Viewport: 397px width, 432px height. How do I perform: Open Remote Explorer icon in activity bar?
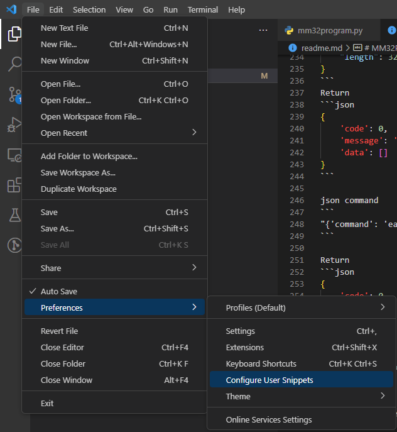[14, 155]
